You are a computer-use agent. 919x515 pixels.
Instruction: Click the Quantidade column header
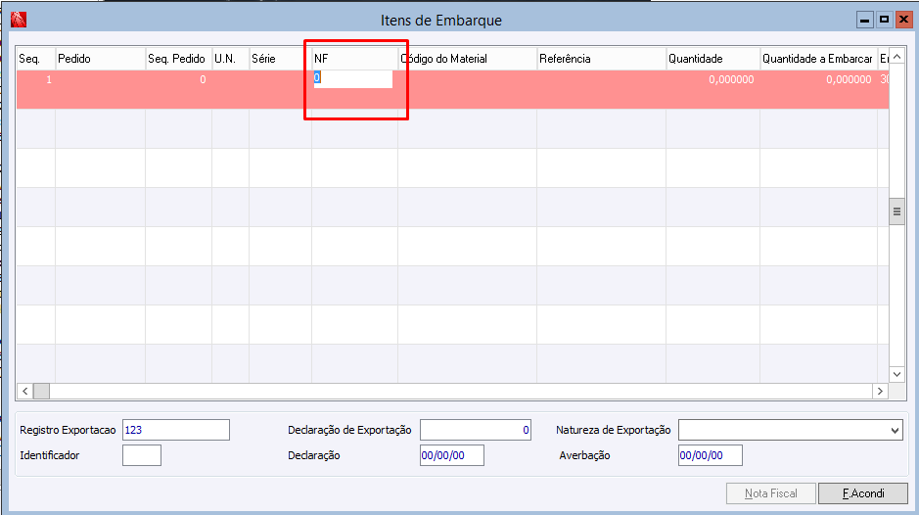point(712,59)
